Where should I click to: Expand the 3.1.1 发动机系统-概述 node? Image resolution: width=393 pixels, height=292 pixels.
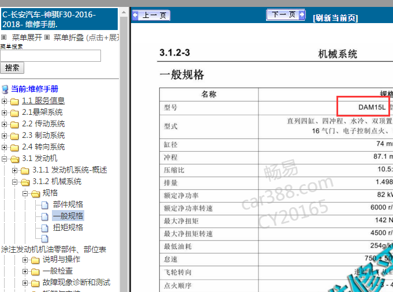point(14,170)
